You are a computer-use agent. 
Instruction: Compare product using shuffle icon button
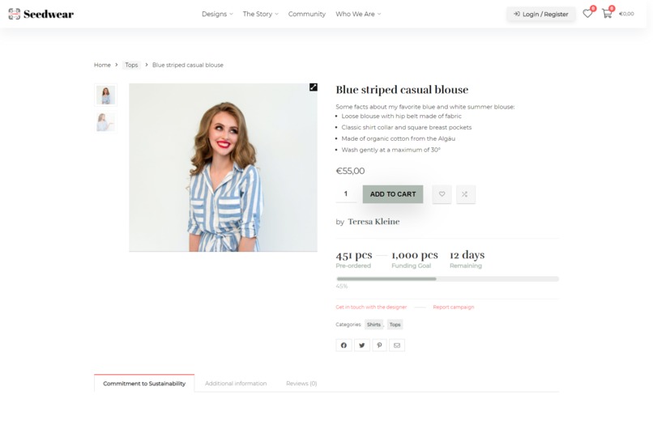(465, 194)
